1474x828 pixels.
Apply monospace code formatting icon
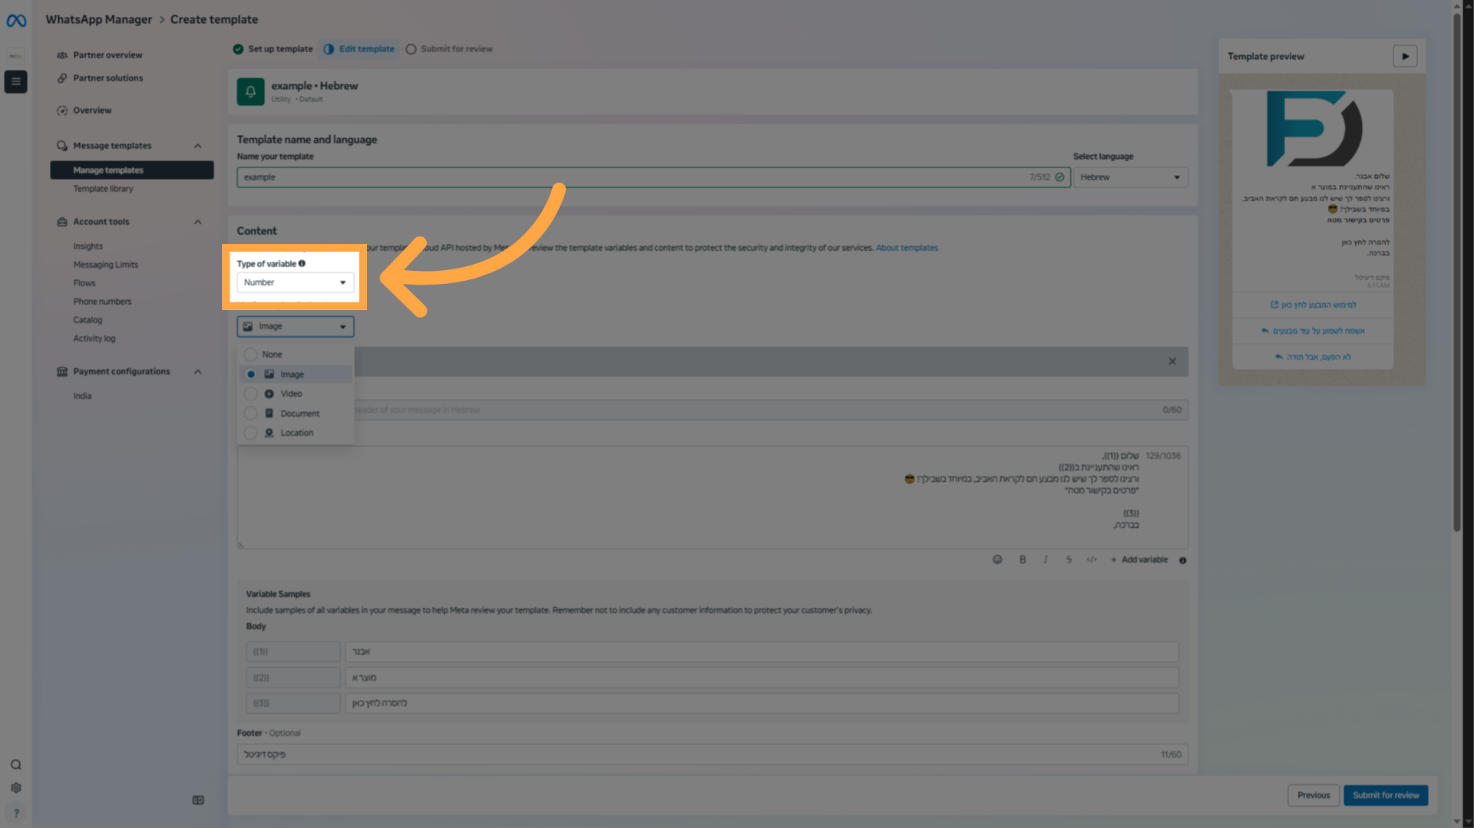click(1092, 559)
